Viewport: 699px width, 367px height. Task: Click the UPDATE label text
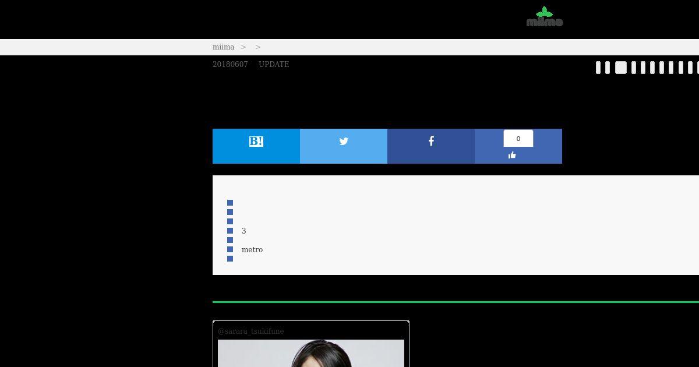pyautogui.click(x=274, y=65)
